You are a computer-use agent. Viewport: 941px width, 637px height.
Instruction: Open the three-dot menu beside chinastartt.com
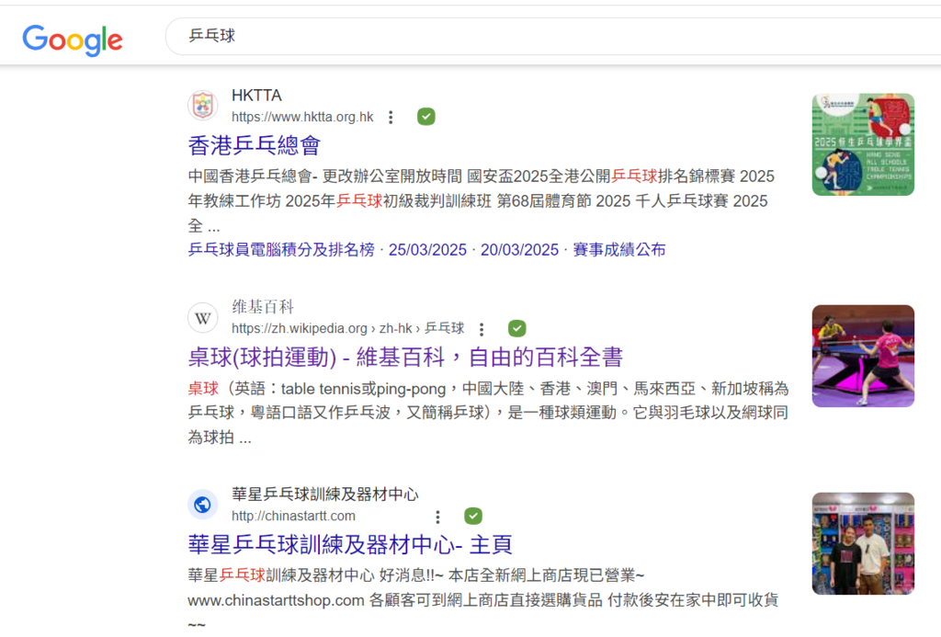click(x=437, y=517)
